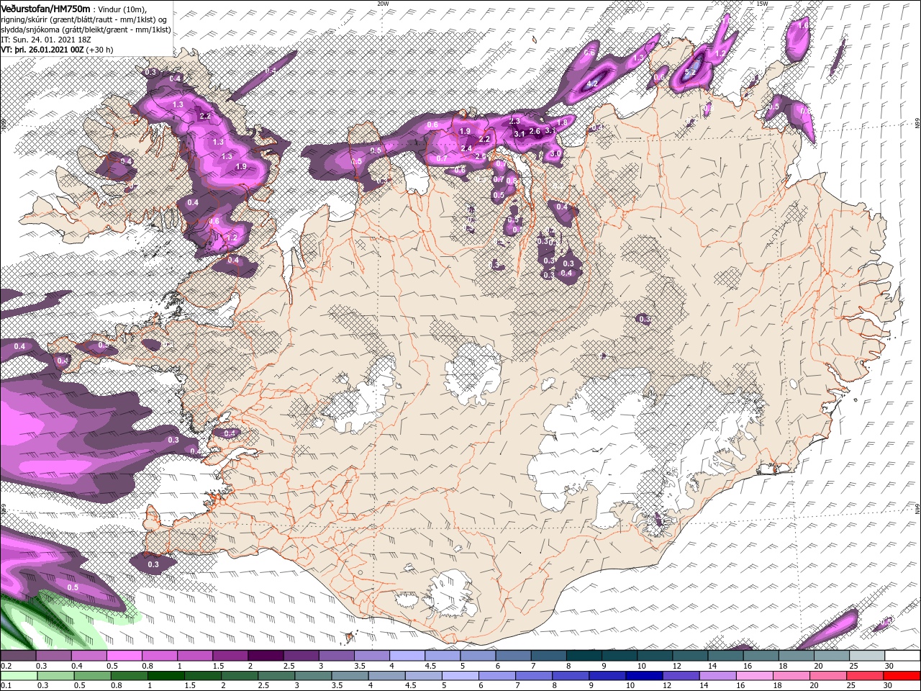Click the 0.2 label on the upper legend
Viewport: 921px width, 691px height.
6,667
